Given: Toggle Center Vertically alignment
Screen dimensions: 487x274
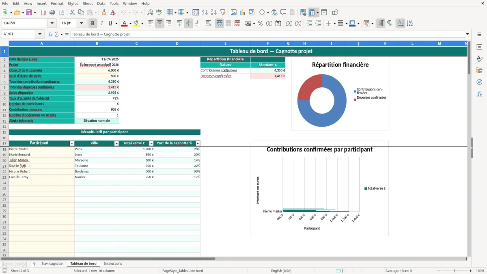Looking at the screenshot, I should tap(188, 24).
